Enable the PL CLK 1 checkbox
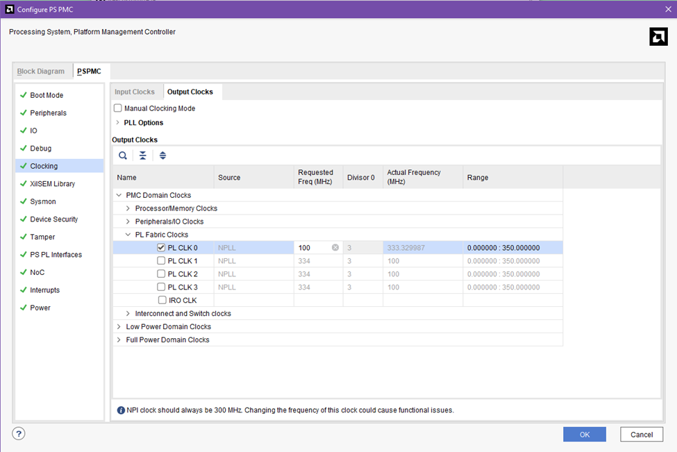Image resolution: width=677 pixels, height=452 pixels. point(161,261)
